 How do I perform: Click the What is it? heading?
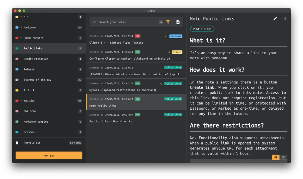pos(208,40)
